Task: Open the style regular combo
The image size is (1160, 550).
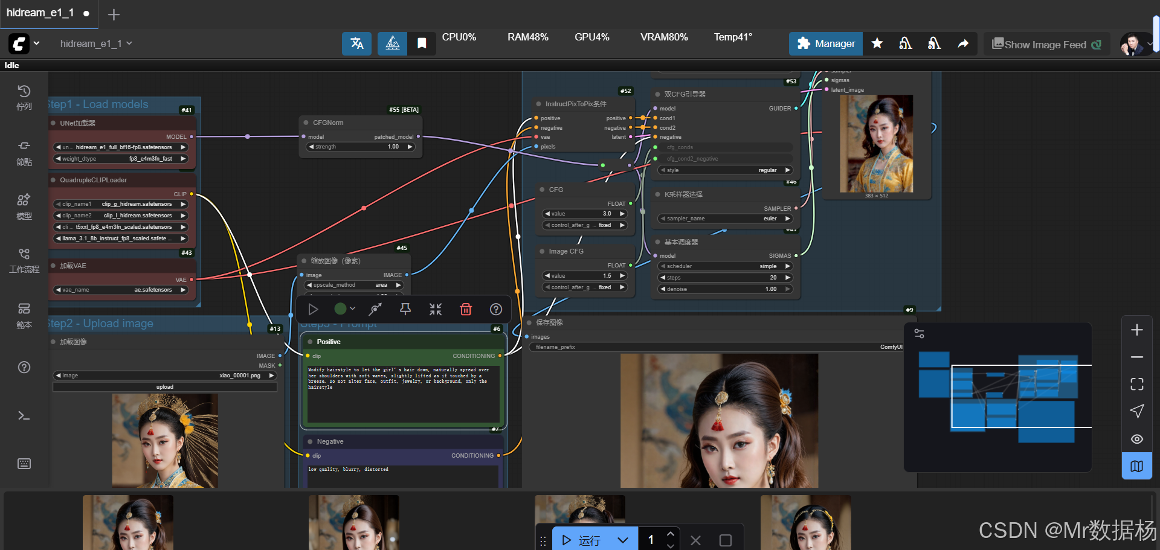Action: [725, 170]
